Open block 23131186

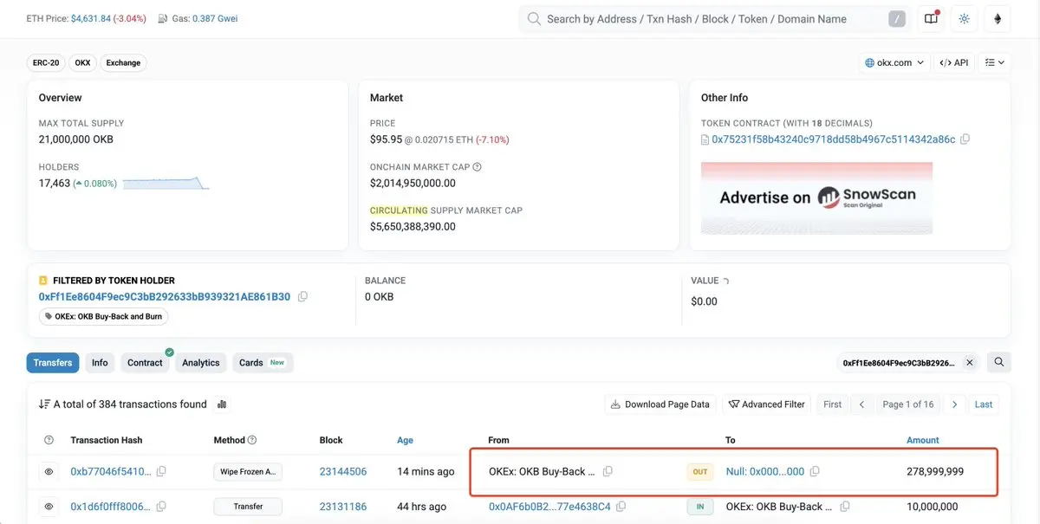coord(342,507)
